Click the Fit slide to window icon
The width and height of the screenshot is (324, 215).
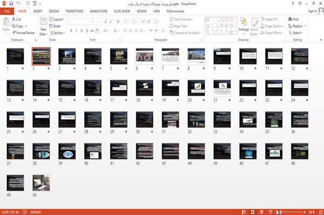321,212
